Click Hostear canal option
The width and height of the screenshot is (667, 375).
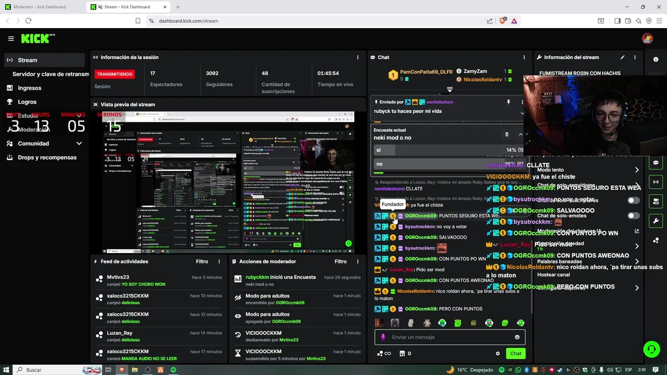point(553,274)
